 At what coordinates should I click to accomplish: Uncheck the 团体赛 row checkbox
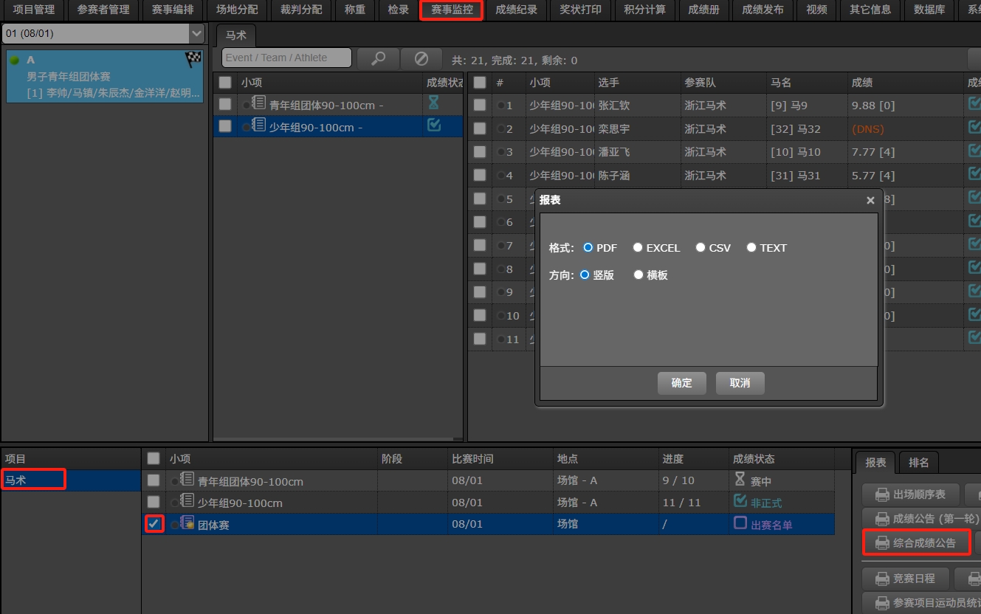pos(154,524)
